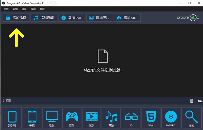203x130 pixels.
Task: Click the 添加照片 (Add Photo) button
Action: click(99, 18)
